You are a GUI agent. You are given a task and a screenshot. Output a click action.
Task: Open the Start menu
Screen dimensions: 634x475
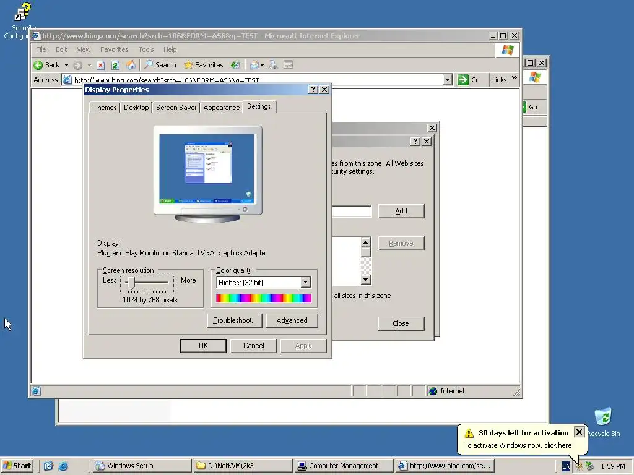[x=17, y=466]
